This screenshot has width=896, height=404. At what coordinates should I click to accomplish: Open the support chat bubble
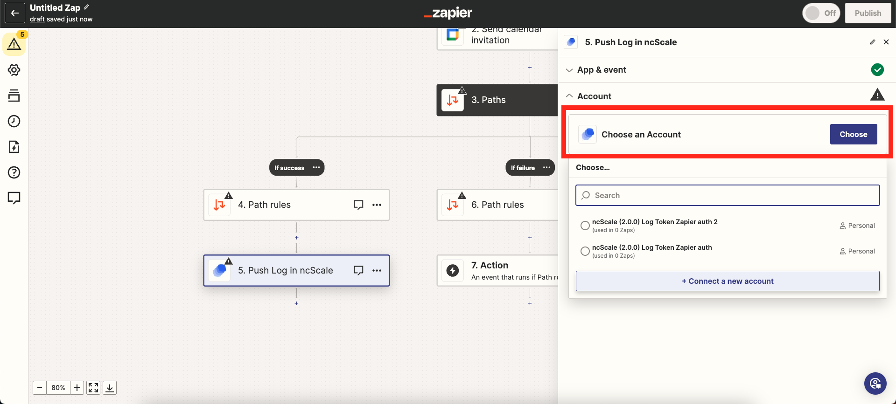tap(875, 383)
